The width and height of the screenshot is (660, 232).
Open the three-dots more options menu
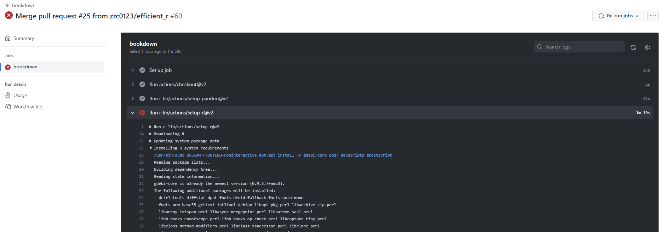[x=653, y=16]
